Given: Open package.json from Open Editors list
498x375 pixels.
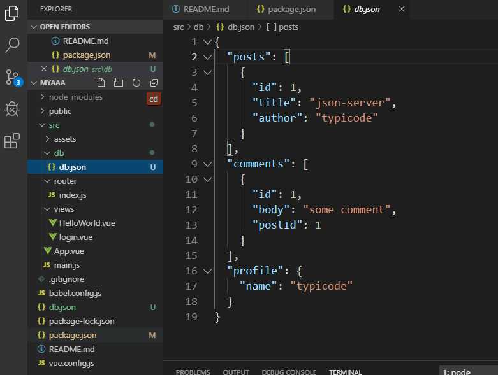Looking at the screenshot, I should (x=95, y=55).
